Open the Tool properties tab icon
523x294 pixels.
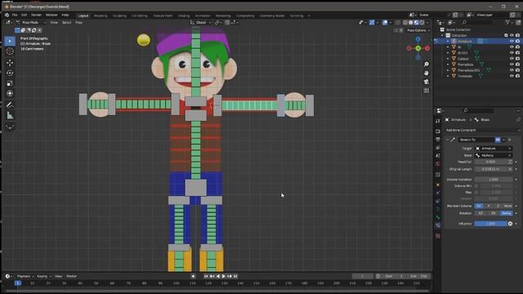coord(438,122)
